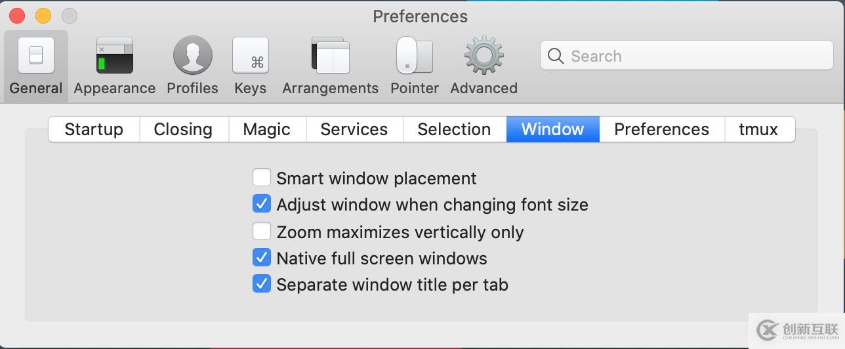This screenshot has height=349, width=845.
Task: Open the Keys preferences icon
Action: point(251,55)
